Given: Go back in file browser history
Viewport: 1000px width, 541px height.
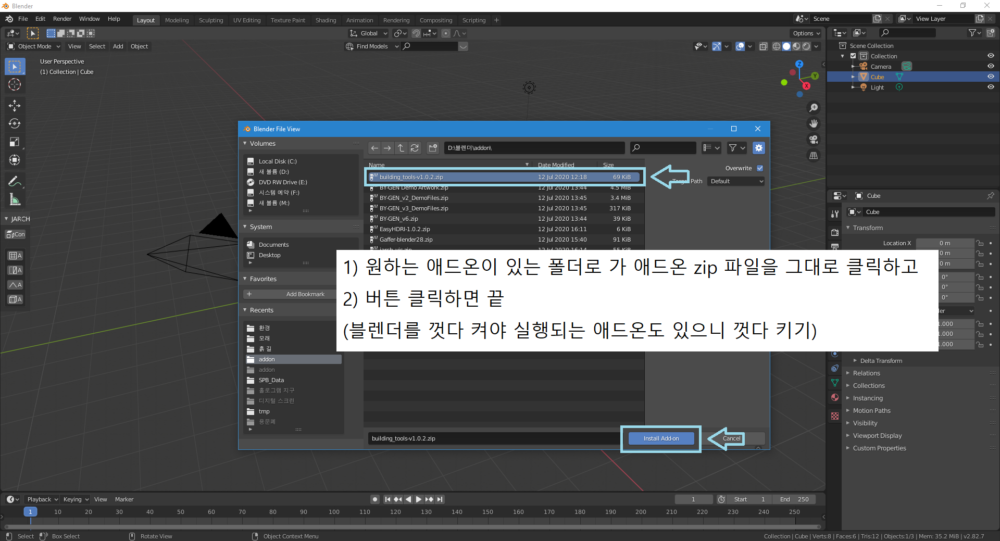Looking at the screenshot, I should coord(374,148).
